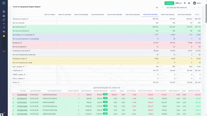Open the login arrow sidebar icon
Screen dimensions: 207x116
[x=4, y=24]
